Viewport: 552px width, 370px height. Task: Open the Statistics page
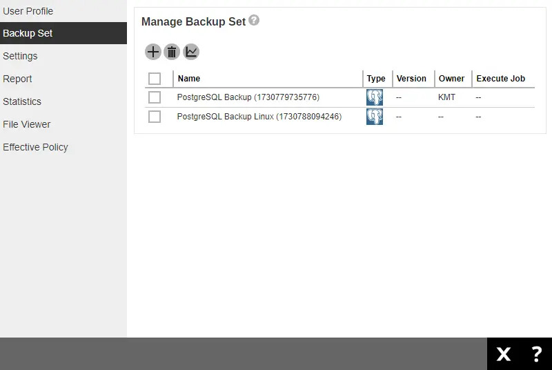(22, 101)
